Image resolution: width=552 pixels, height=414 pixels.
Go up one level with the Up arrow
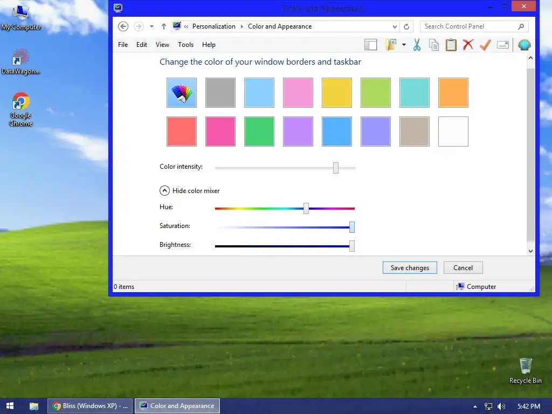[x=164, y=26]
